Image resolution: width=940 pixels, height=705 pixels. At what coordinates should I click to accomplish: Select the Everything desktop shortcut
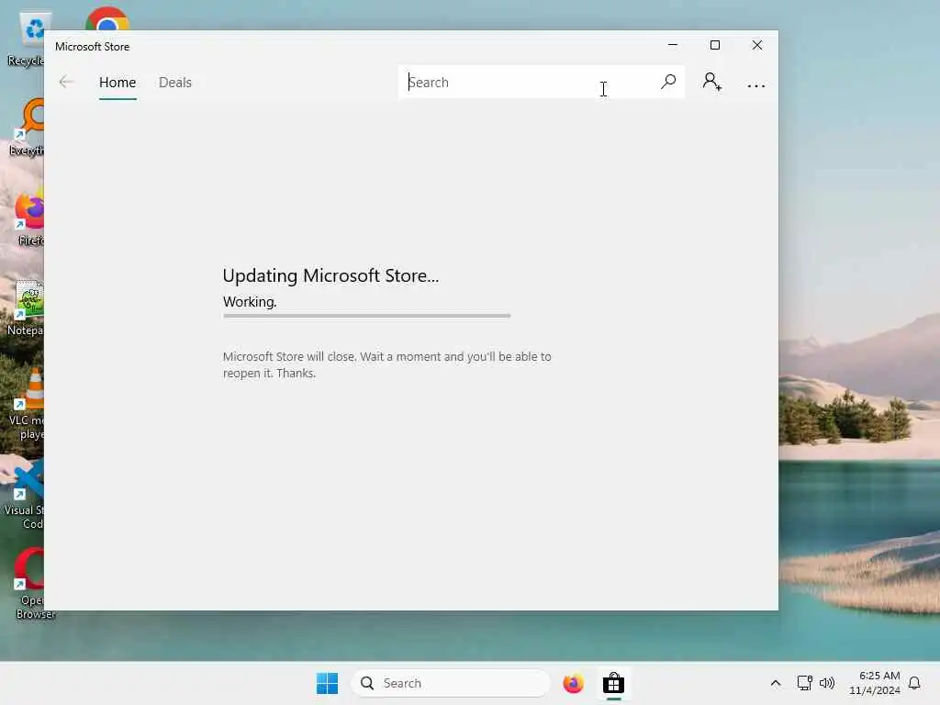click(28, 127)
